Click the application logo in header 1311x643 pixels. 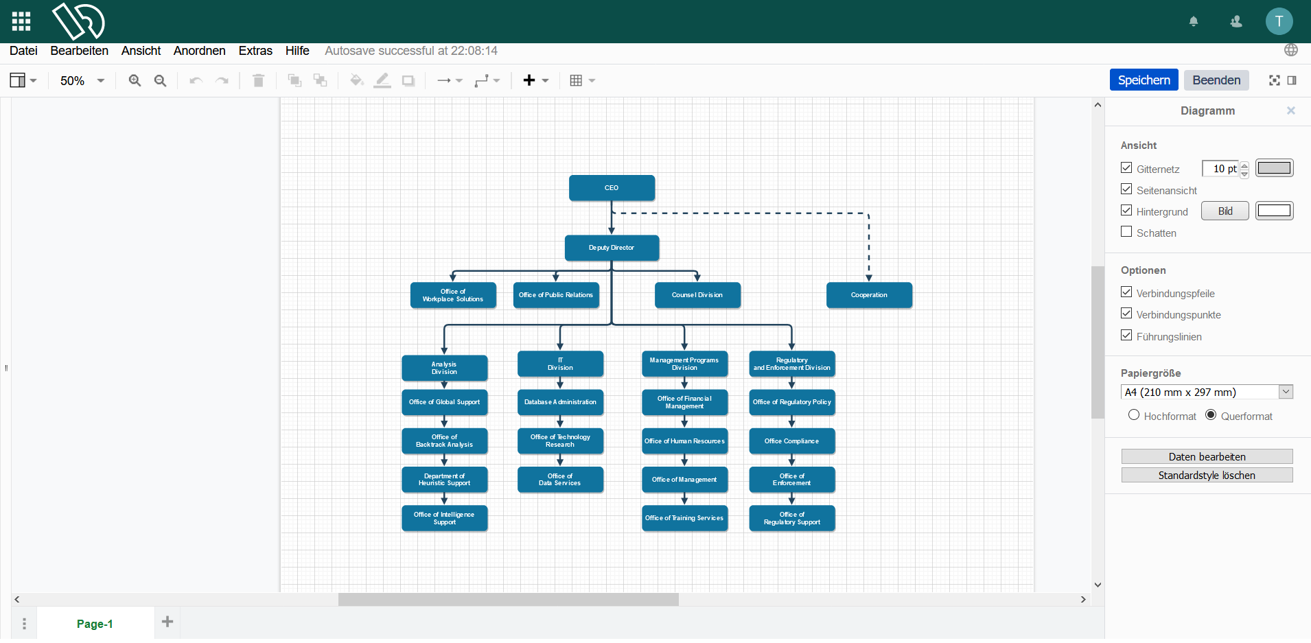tap(78, 21)
